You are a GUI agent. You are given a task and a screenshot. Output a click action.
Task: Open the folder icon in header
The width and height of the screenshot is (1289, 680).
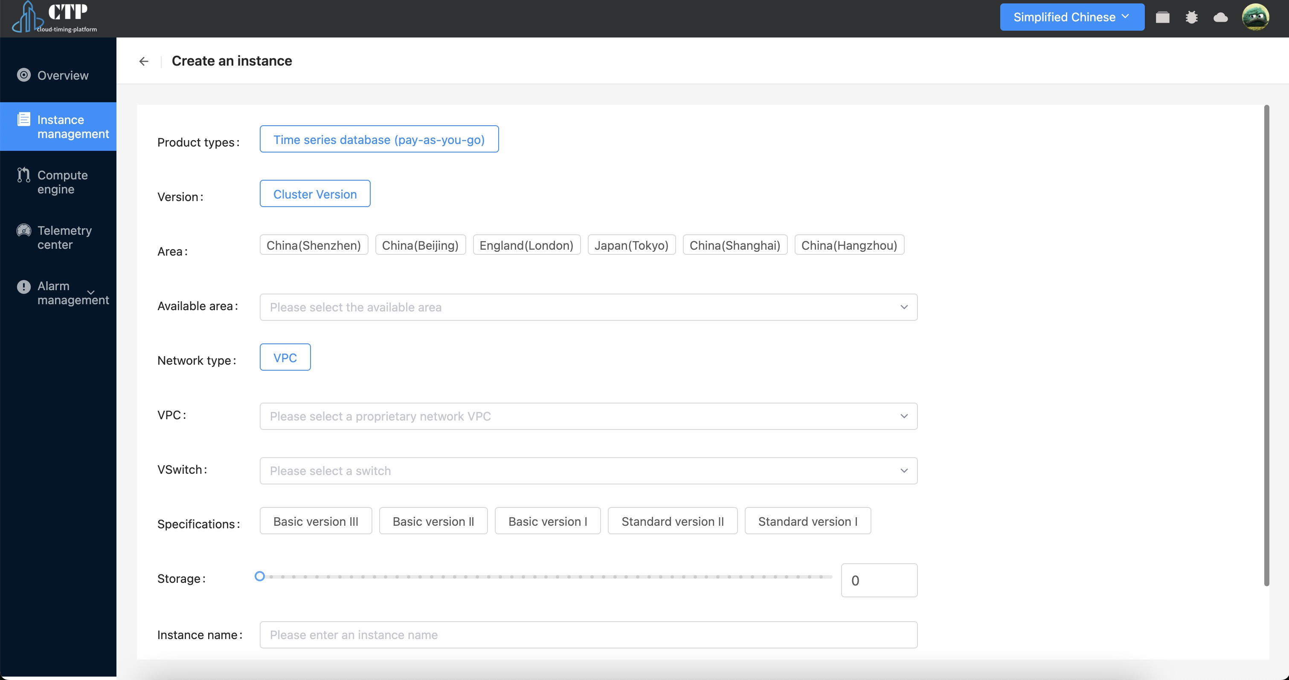tap(1162, 17)
